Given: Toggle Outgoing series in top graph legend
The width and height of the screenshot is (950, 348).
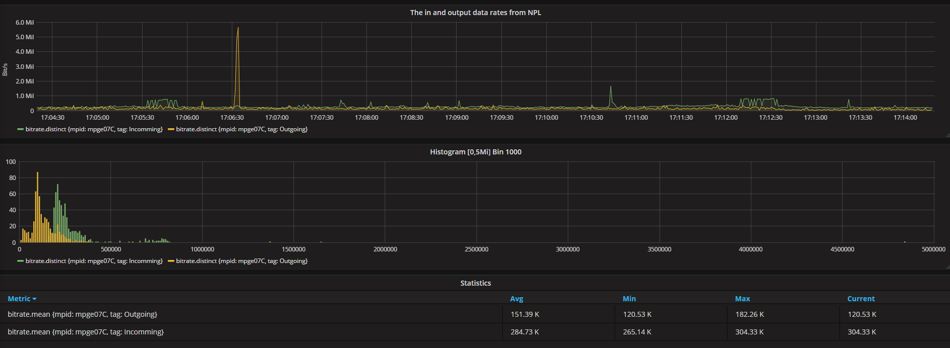Looking at the screenshot, I should 242,129.
